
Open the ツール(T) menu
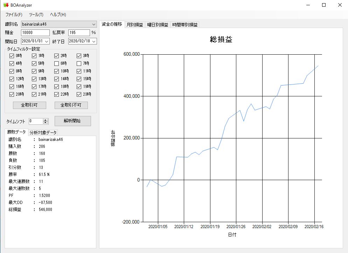coord(36,15)
